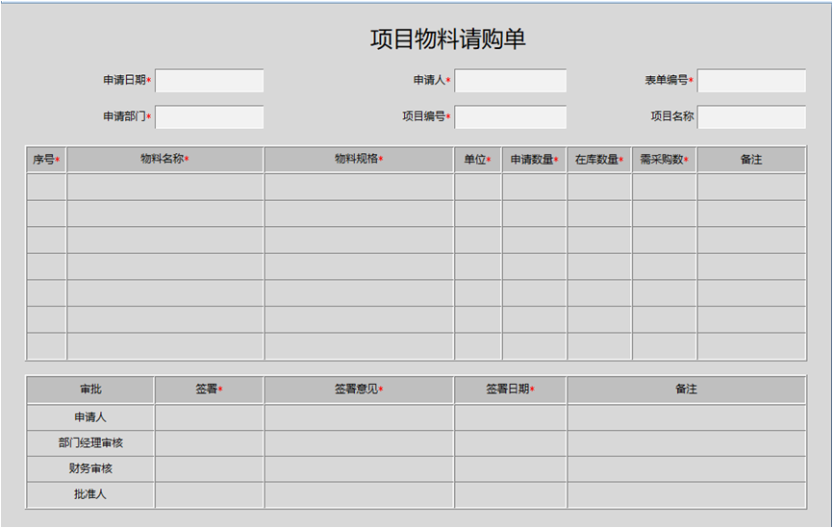Viewport: 833px width, 528px height.
Task: Focus the 申请部门 input field
Action: [x=209, y=117]
